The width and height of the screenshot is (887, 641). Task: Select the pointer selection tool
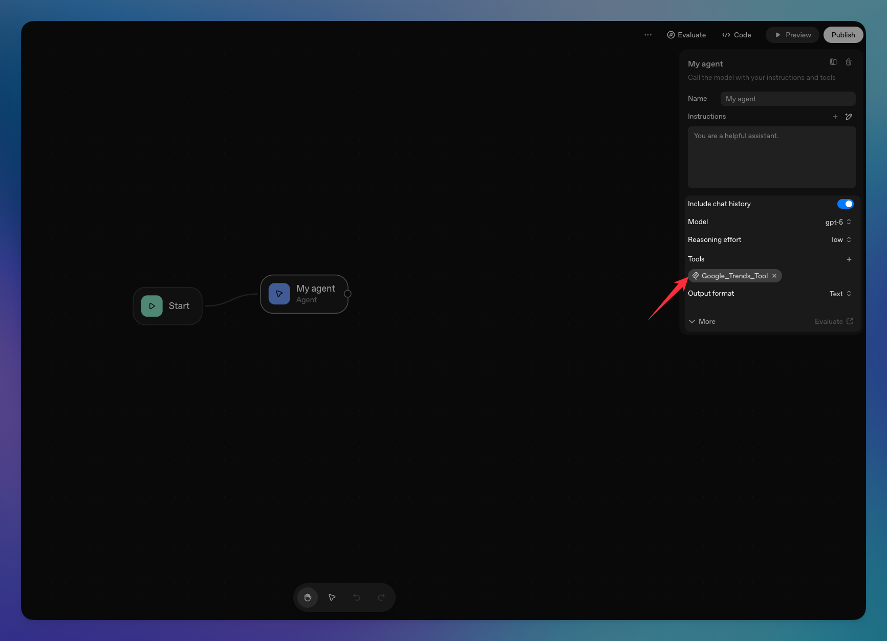click(x=332, y=597)
